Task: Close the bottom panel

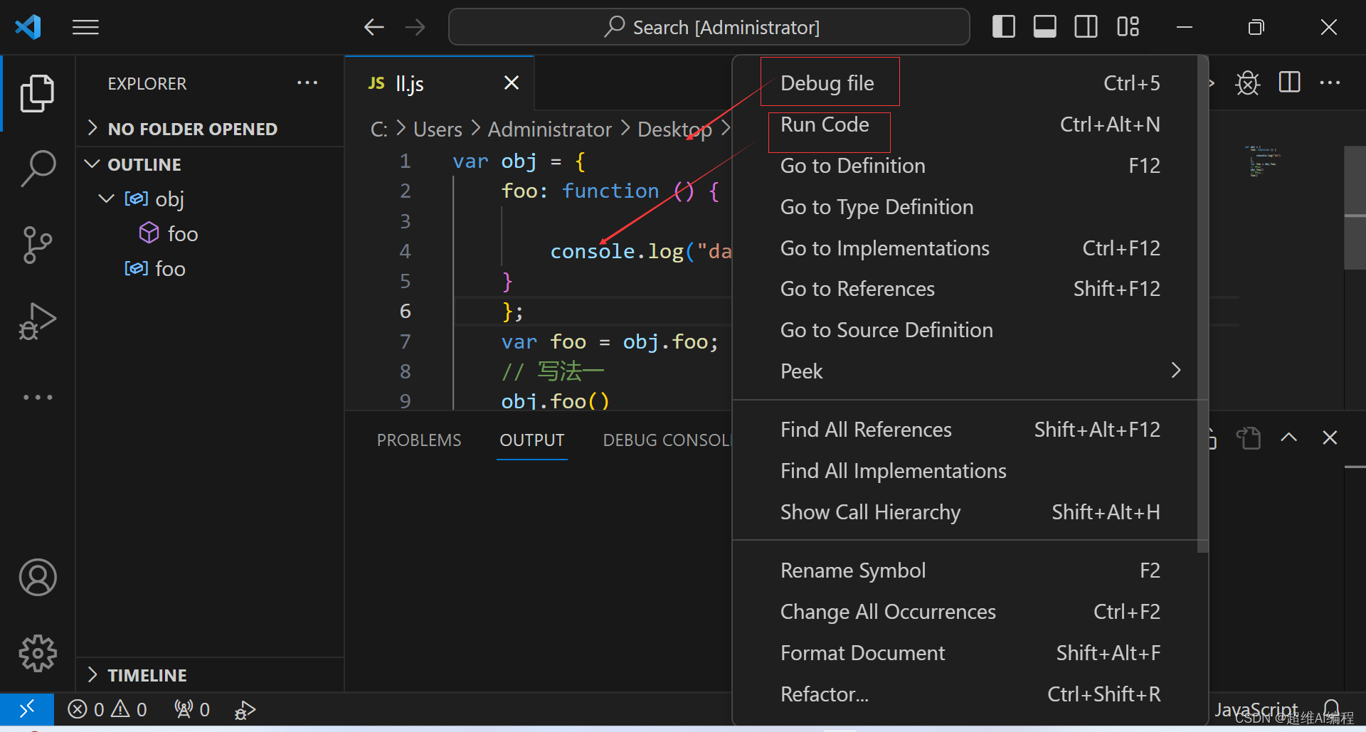Action: click(1330, 437)
